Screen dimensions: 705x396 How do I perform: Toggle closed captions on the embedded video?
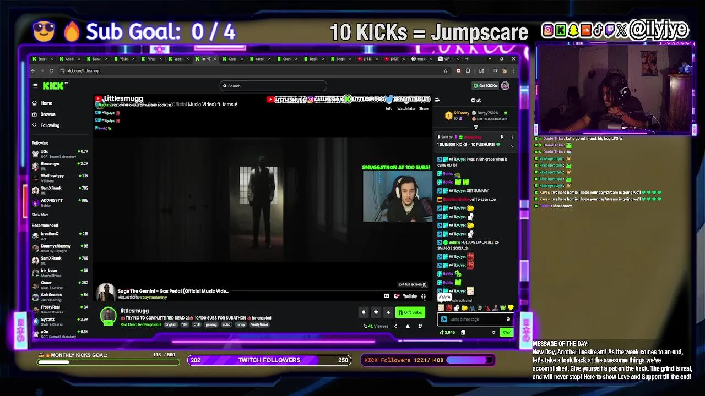point(387,296)
